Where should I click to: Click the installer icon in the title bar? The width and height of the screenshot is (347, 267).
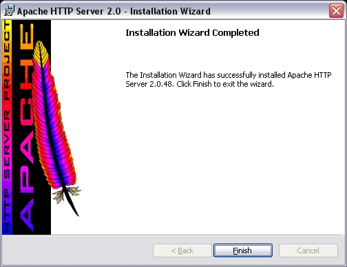[10, 11]
